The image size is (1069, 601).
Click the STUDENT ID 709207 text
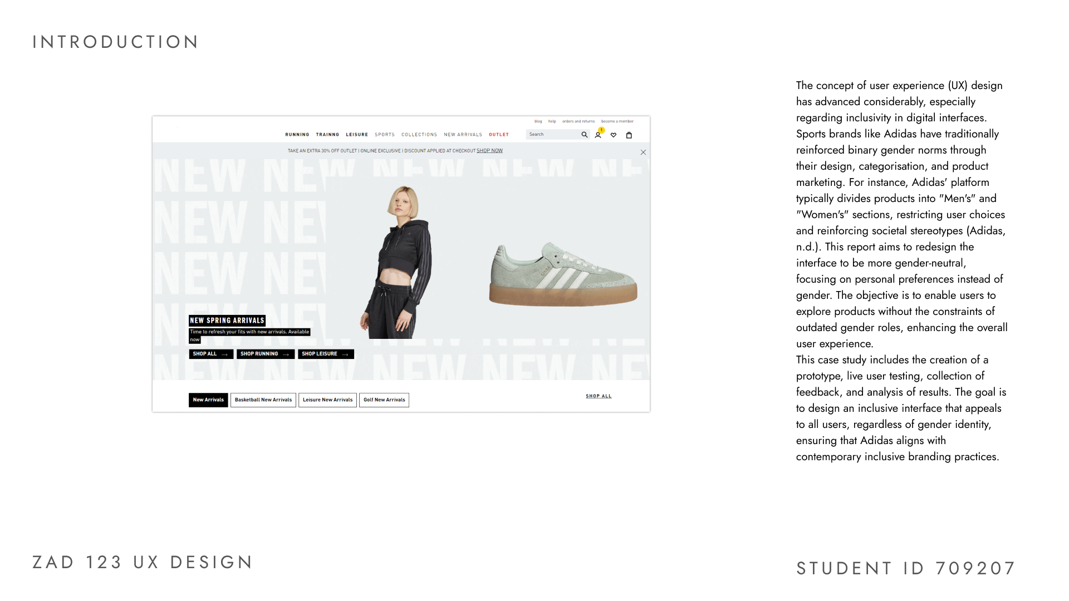coord(906,568)
